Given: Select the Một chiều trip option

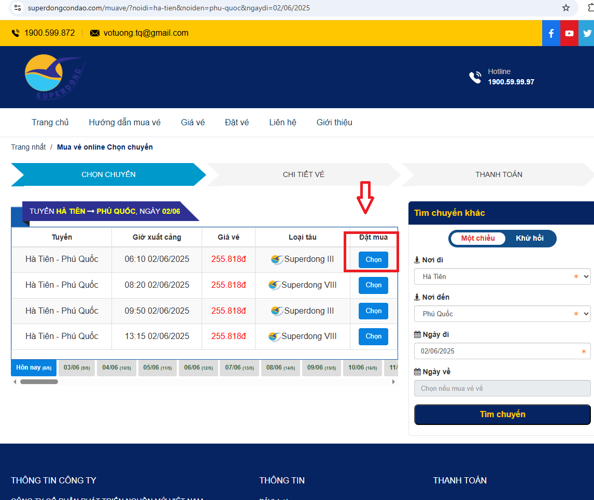Looking at the screenshot, I should [x=477, y=239].
